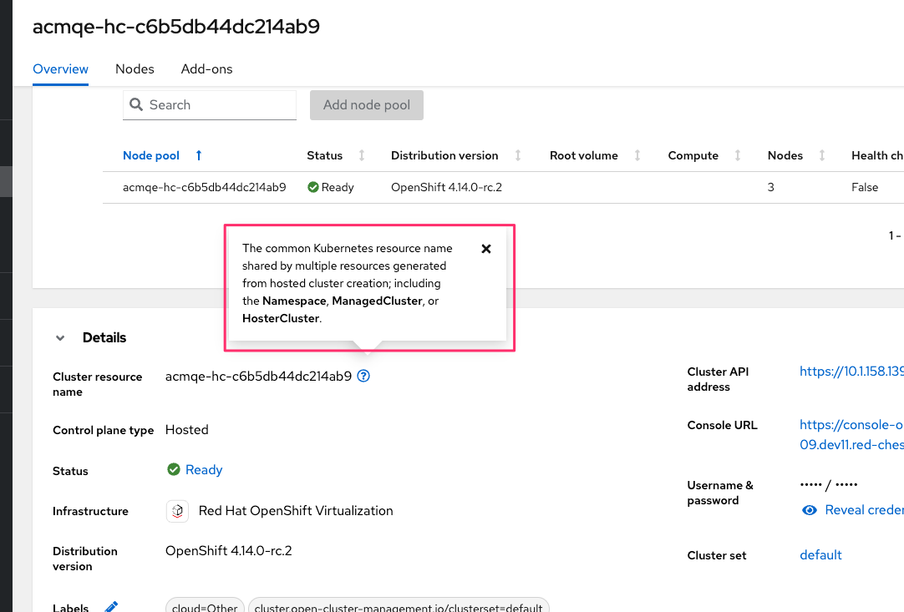Image resolution: width=904 pixels, height=612 pixels.
Task: Close the cluster resource name popover
Action: (x=486, y=249)
